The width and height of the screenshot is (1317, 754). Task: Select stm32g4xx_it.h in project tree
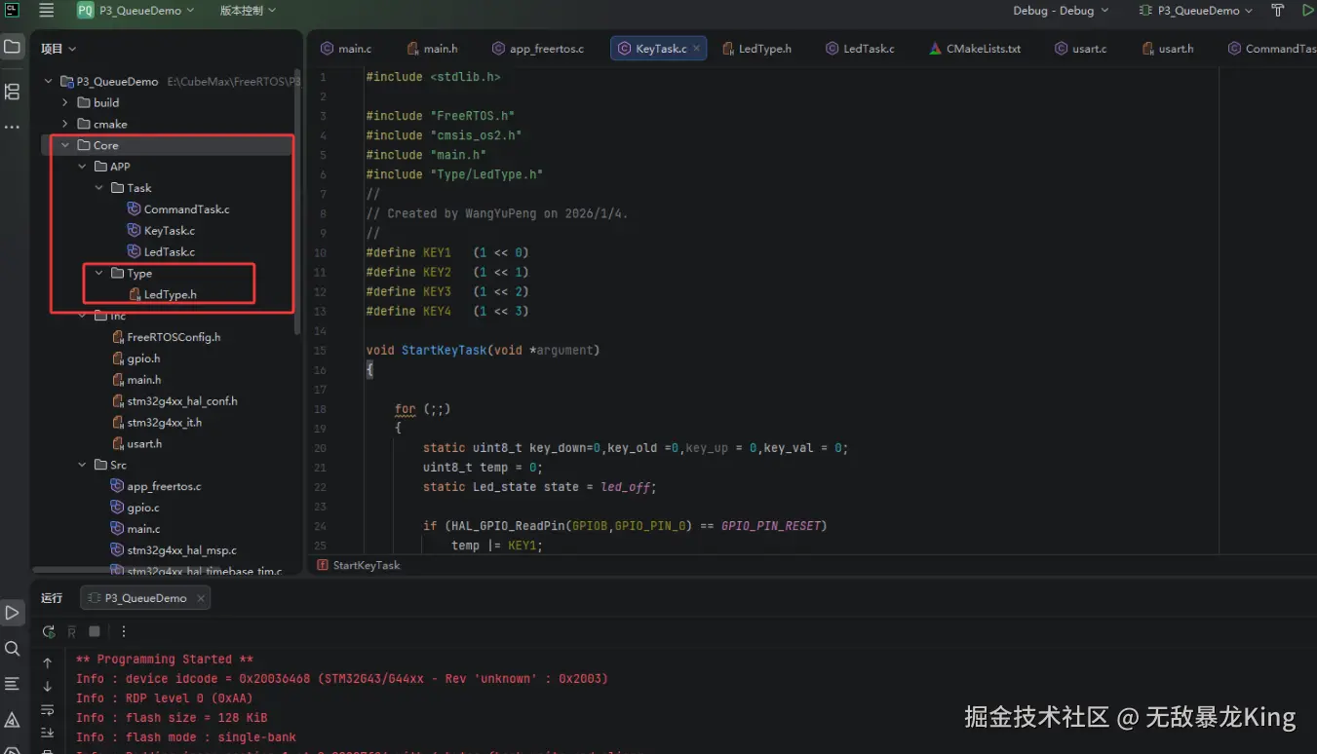click(157, 423)
